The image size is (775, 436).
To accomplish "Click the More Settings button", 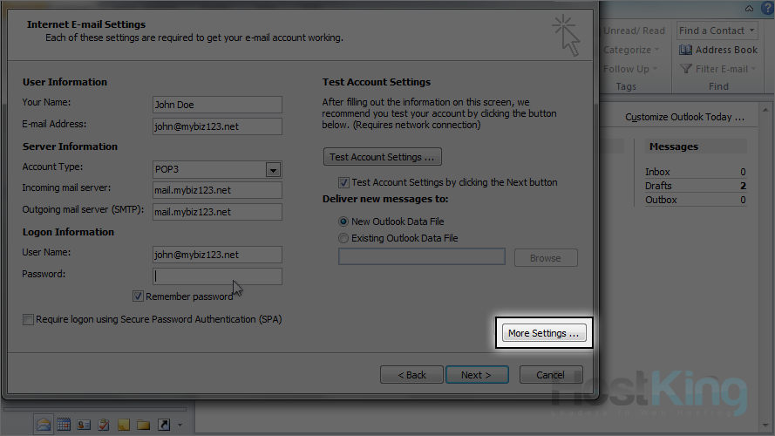I will pyautogui.click(x=543, y=333).
